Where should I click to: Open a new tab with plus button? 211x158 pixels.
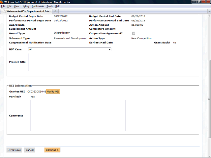click(56, 11)
